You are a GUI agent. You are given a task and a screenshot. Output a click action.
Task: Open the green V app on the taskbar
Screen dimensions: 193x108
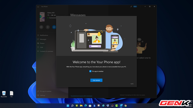tap(77, 106)
